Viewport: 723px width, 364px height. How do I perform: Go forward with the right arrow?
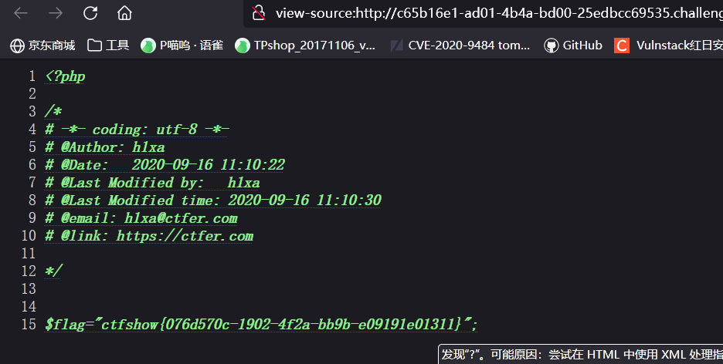56,13
